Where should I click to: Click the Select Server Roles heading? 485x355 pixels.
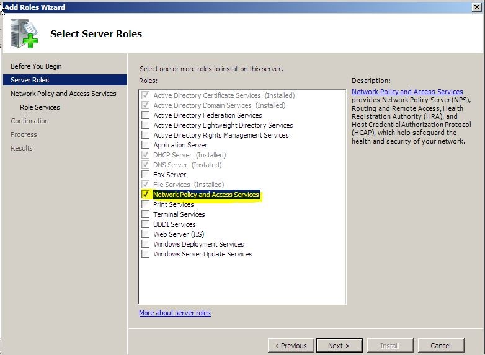(96, 33)
